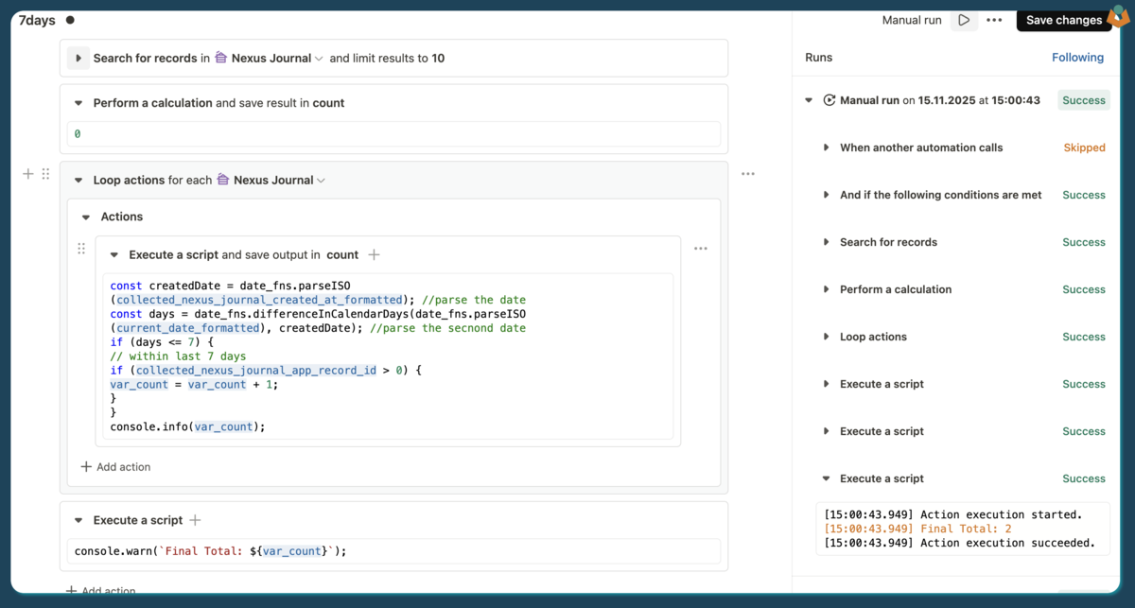This screenshot has width=1135, height=608.
Task: Collapse the Actions section in the loop
Action: click(86, 217)
